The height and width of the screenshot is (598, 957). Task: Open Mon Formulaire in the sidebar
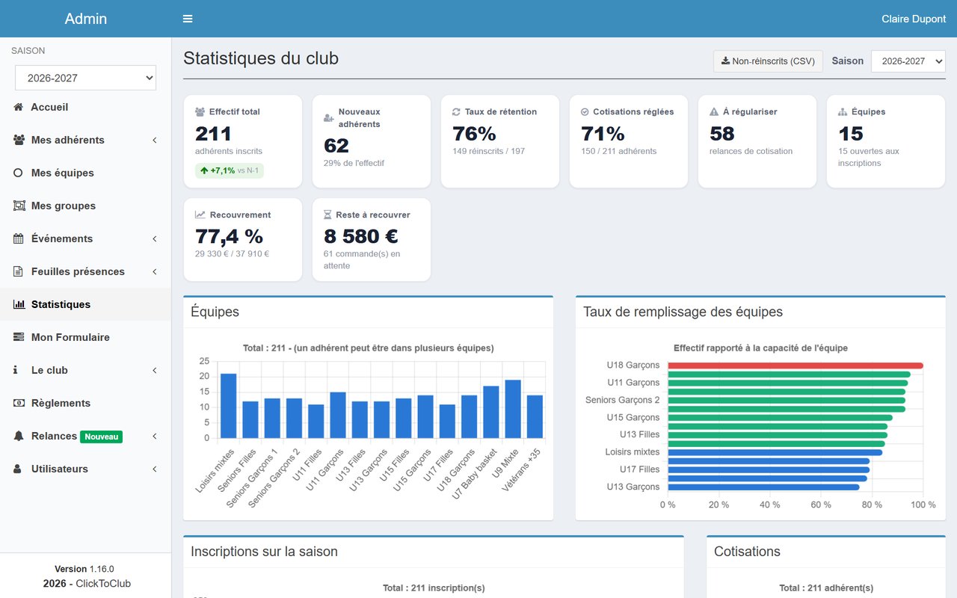(x=86, y=337)
